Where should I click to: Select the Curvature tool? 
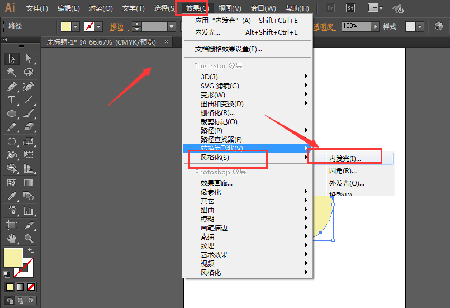coord(29,87)
